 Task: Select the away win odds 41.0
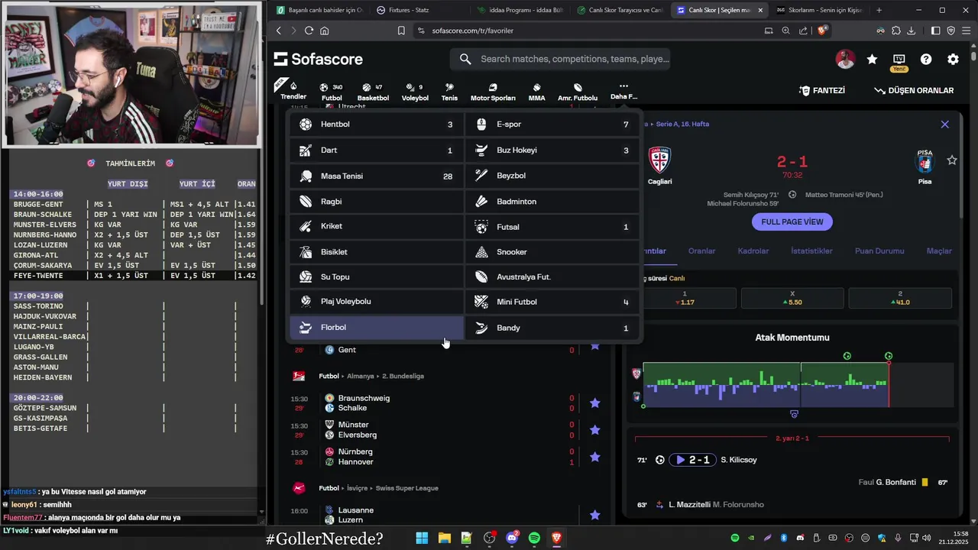click(900, 298)
